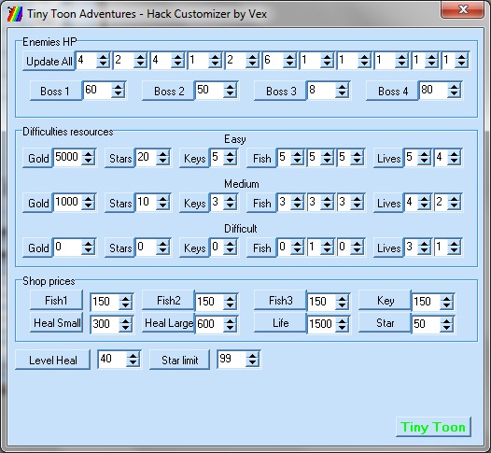
Task: Increase Easy Lives second spinner showing 4
Action: [454, 153]
